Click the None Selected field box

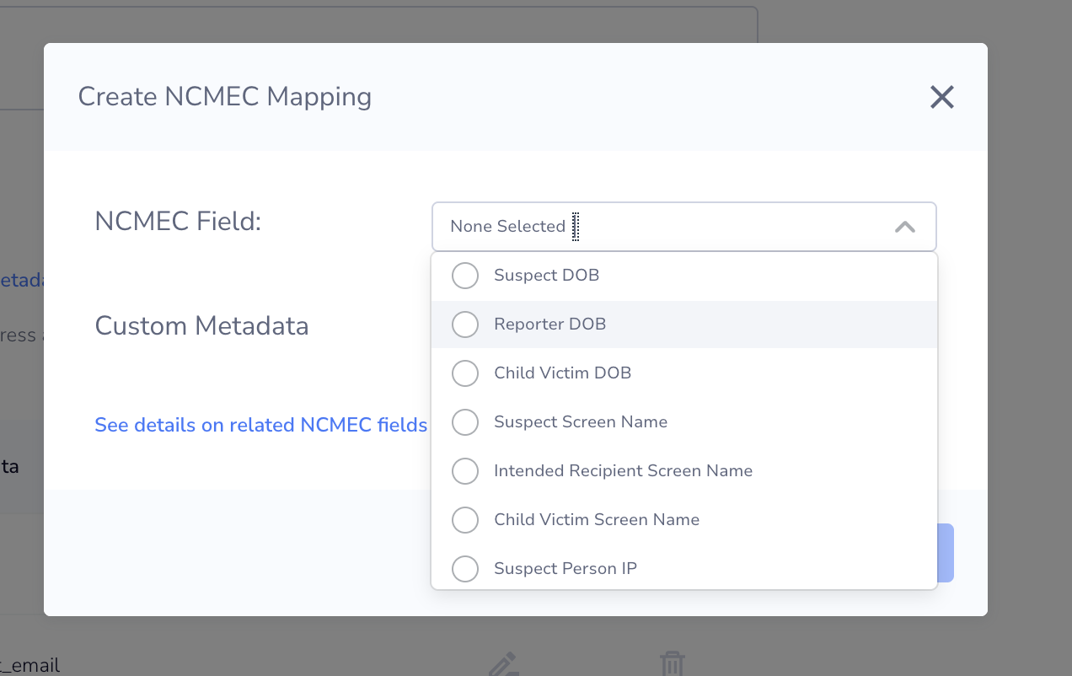(683, 227)
